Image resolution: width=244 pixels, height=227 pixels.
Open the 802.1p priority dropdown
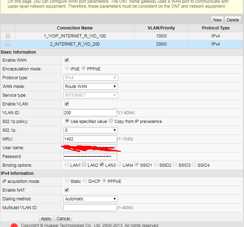(x=91, y=130)
